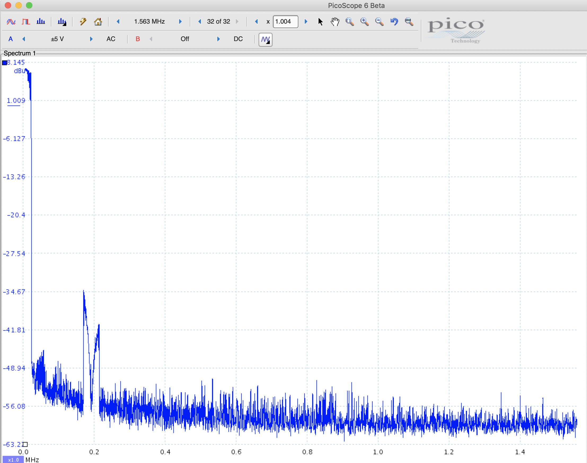Change channel B DC coupling

point(238,39)
